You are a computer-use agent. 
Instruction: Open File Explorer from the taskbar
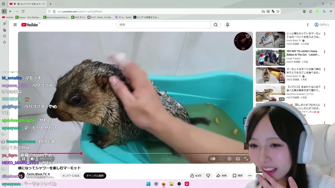(x=171, y=184)
